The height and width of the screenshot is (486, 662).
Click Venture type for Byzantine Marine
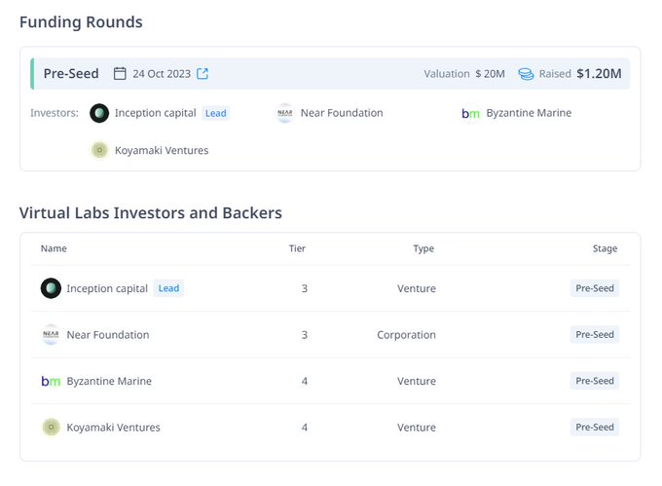pos(417,381)
